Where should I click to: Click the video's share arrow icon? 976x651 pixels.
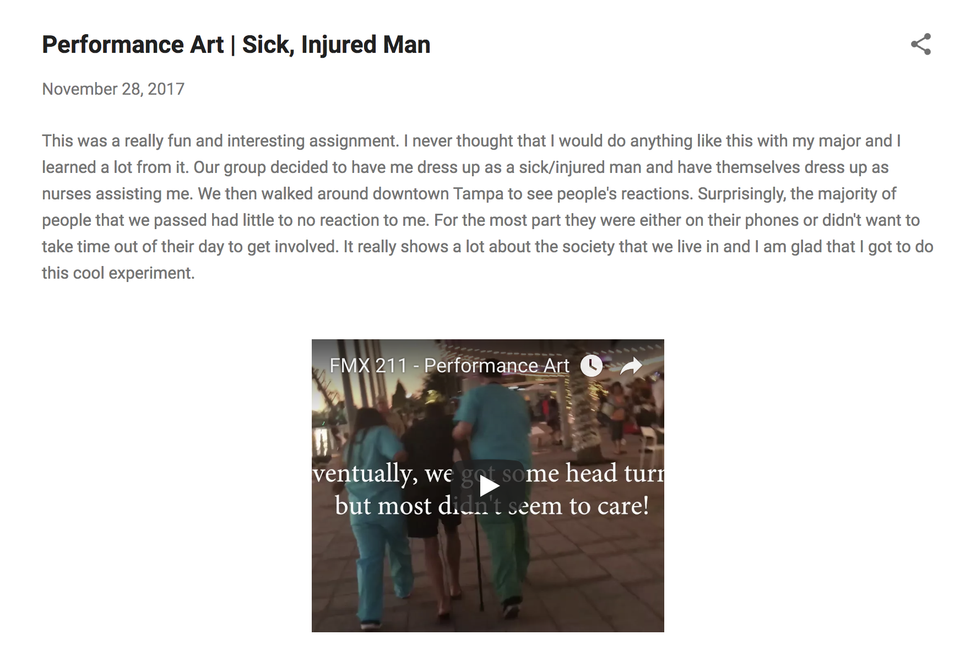tap(631, 366)
